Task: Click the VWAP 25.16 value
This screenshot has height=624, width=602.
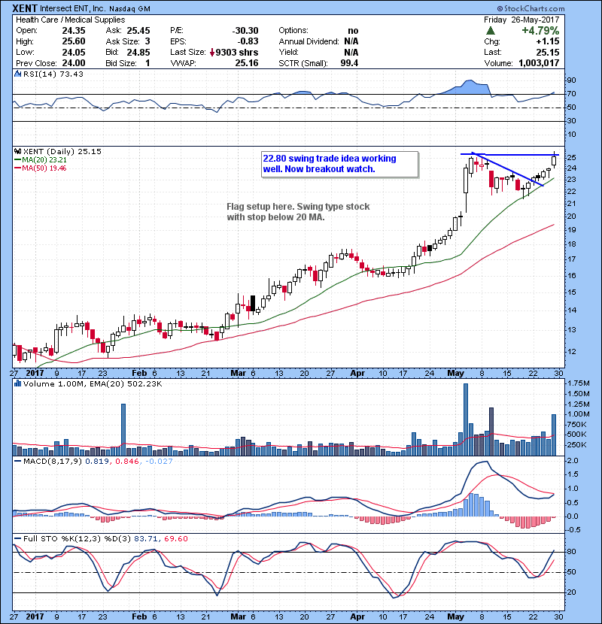Action: [x=247, y=63]
